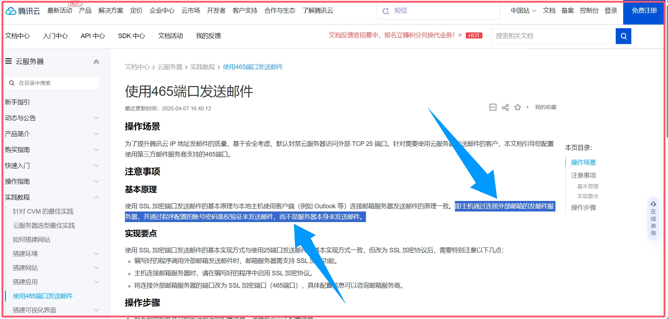The image size is (668, 319).
Task: Open 定价 menu item
Action: point(136,11)
